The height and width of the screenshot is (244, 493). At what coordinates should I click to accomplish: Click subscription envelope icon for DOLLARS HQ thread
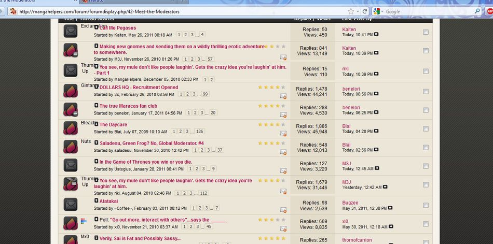point(283,96)
